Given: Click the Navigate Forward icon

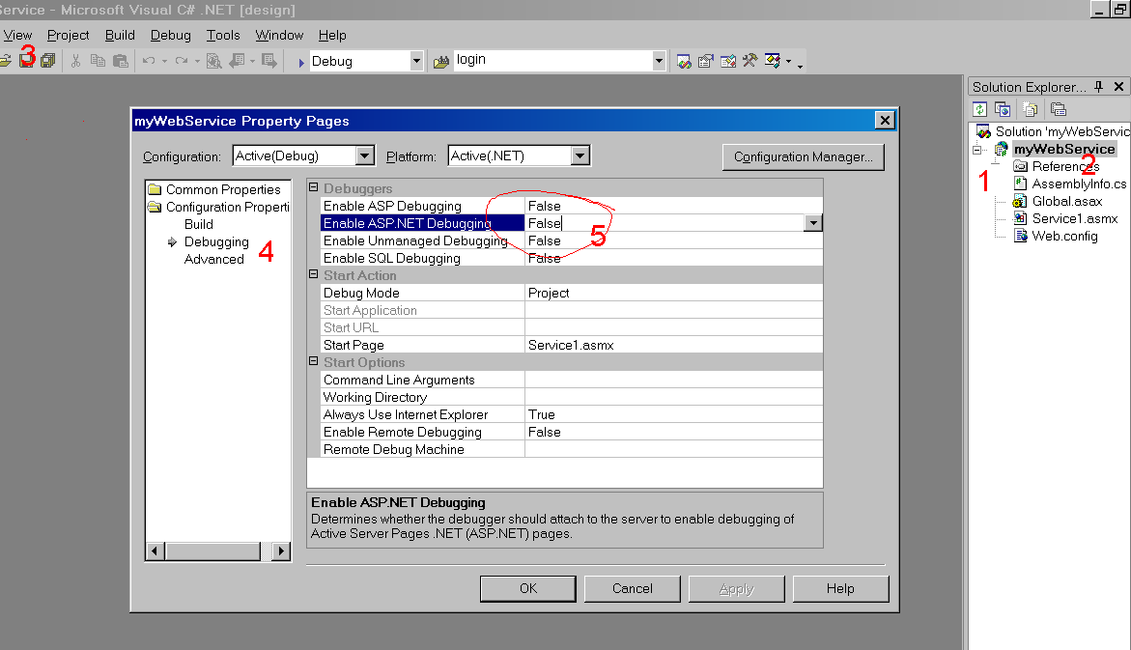Looking at the screenshot, I should point(269,61).
